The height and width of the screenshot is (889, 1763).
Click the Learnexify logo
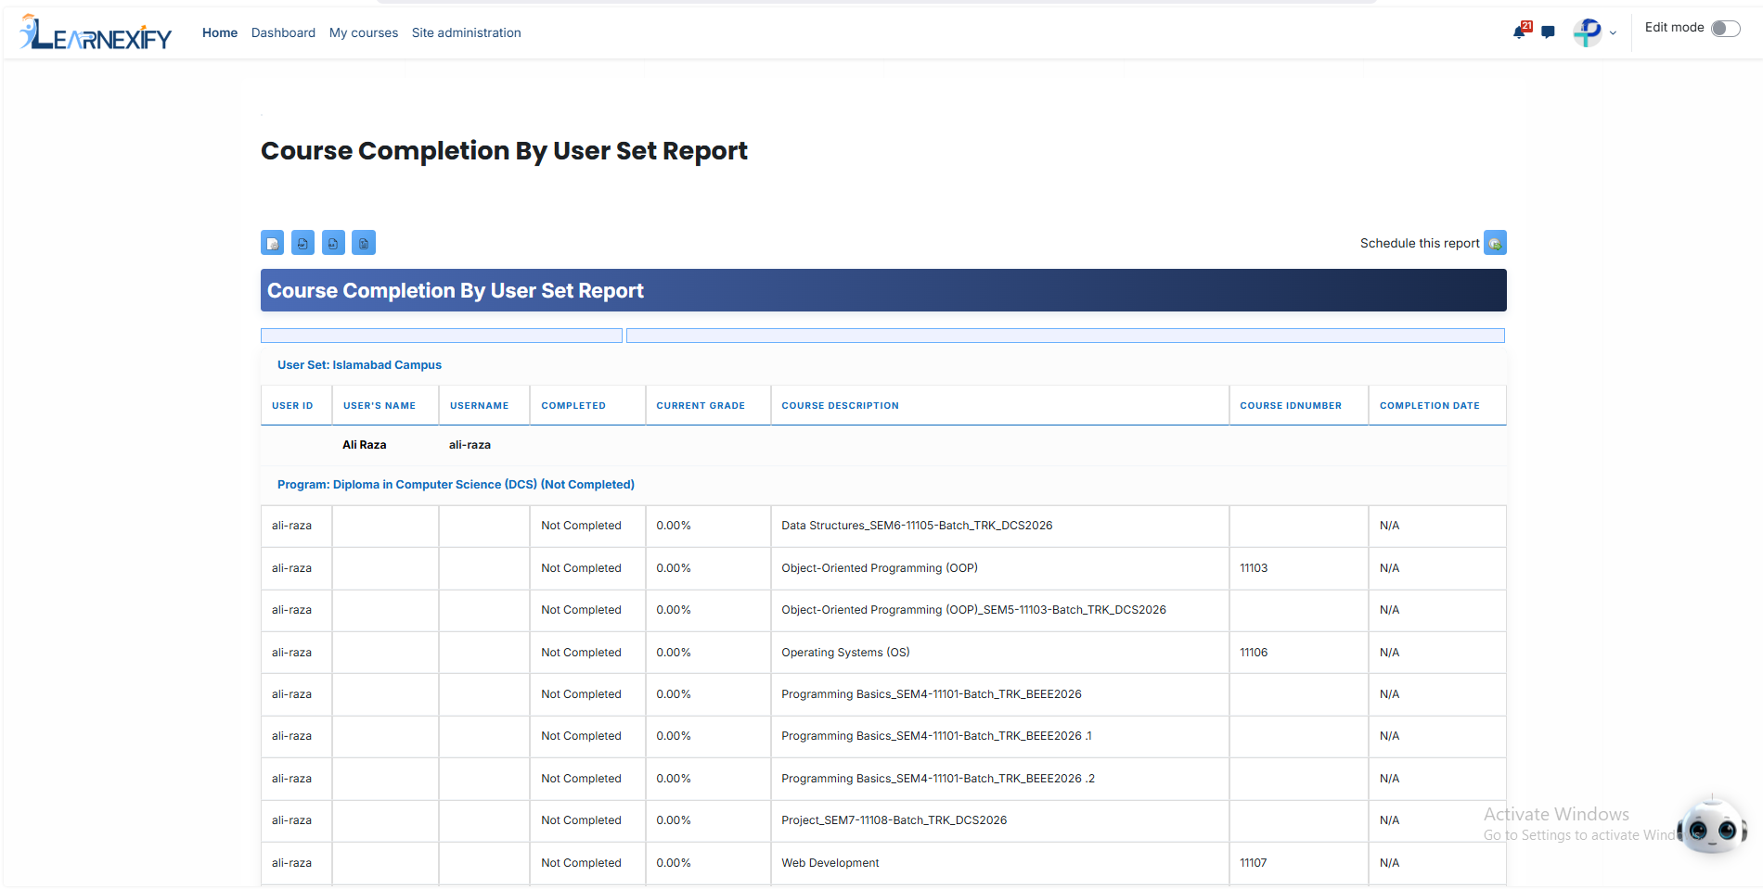point(96,32)
